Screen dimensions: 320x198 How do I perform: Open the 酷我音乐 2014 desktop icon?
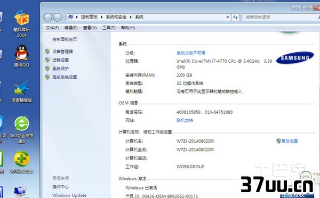coord(22,23)
